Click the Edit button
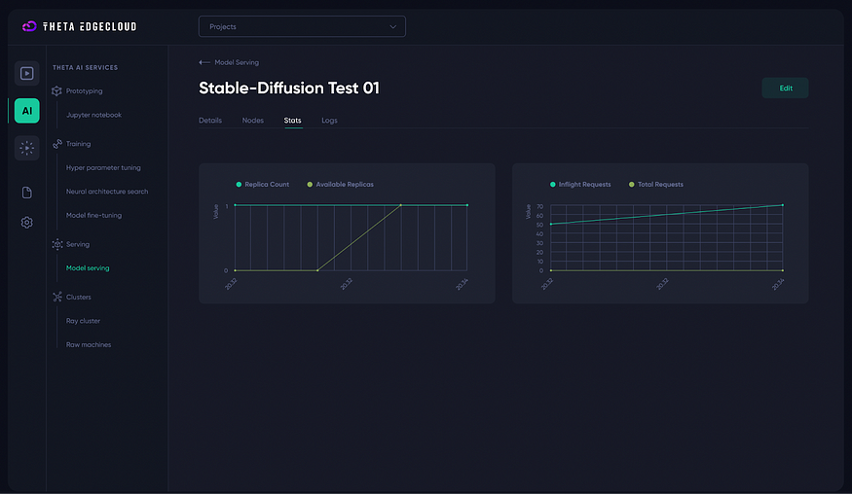Image resolution: width=852 pixels, height=494 pixels. (785, 88)
